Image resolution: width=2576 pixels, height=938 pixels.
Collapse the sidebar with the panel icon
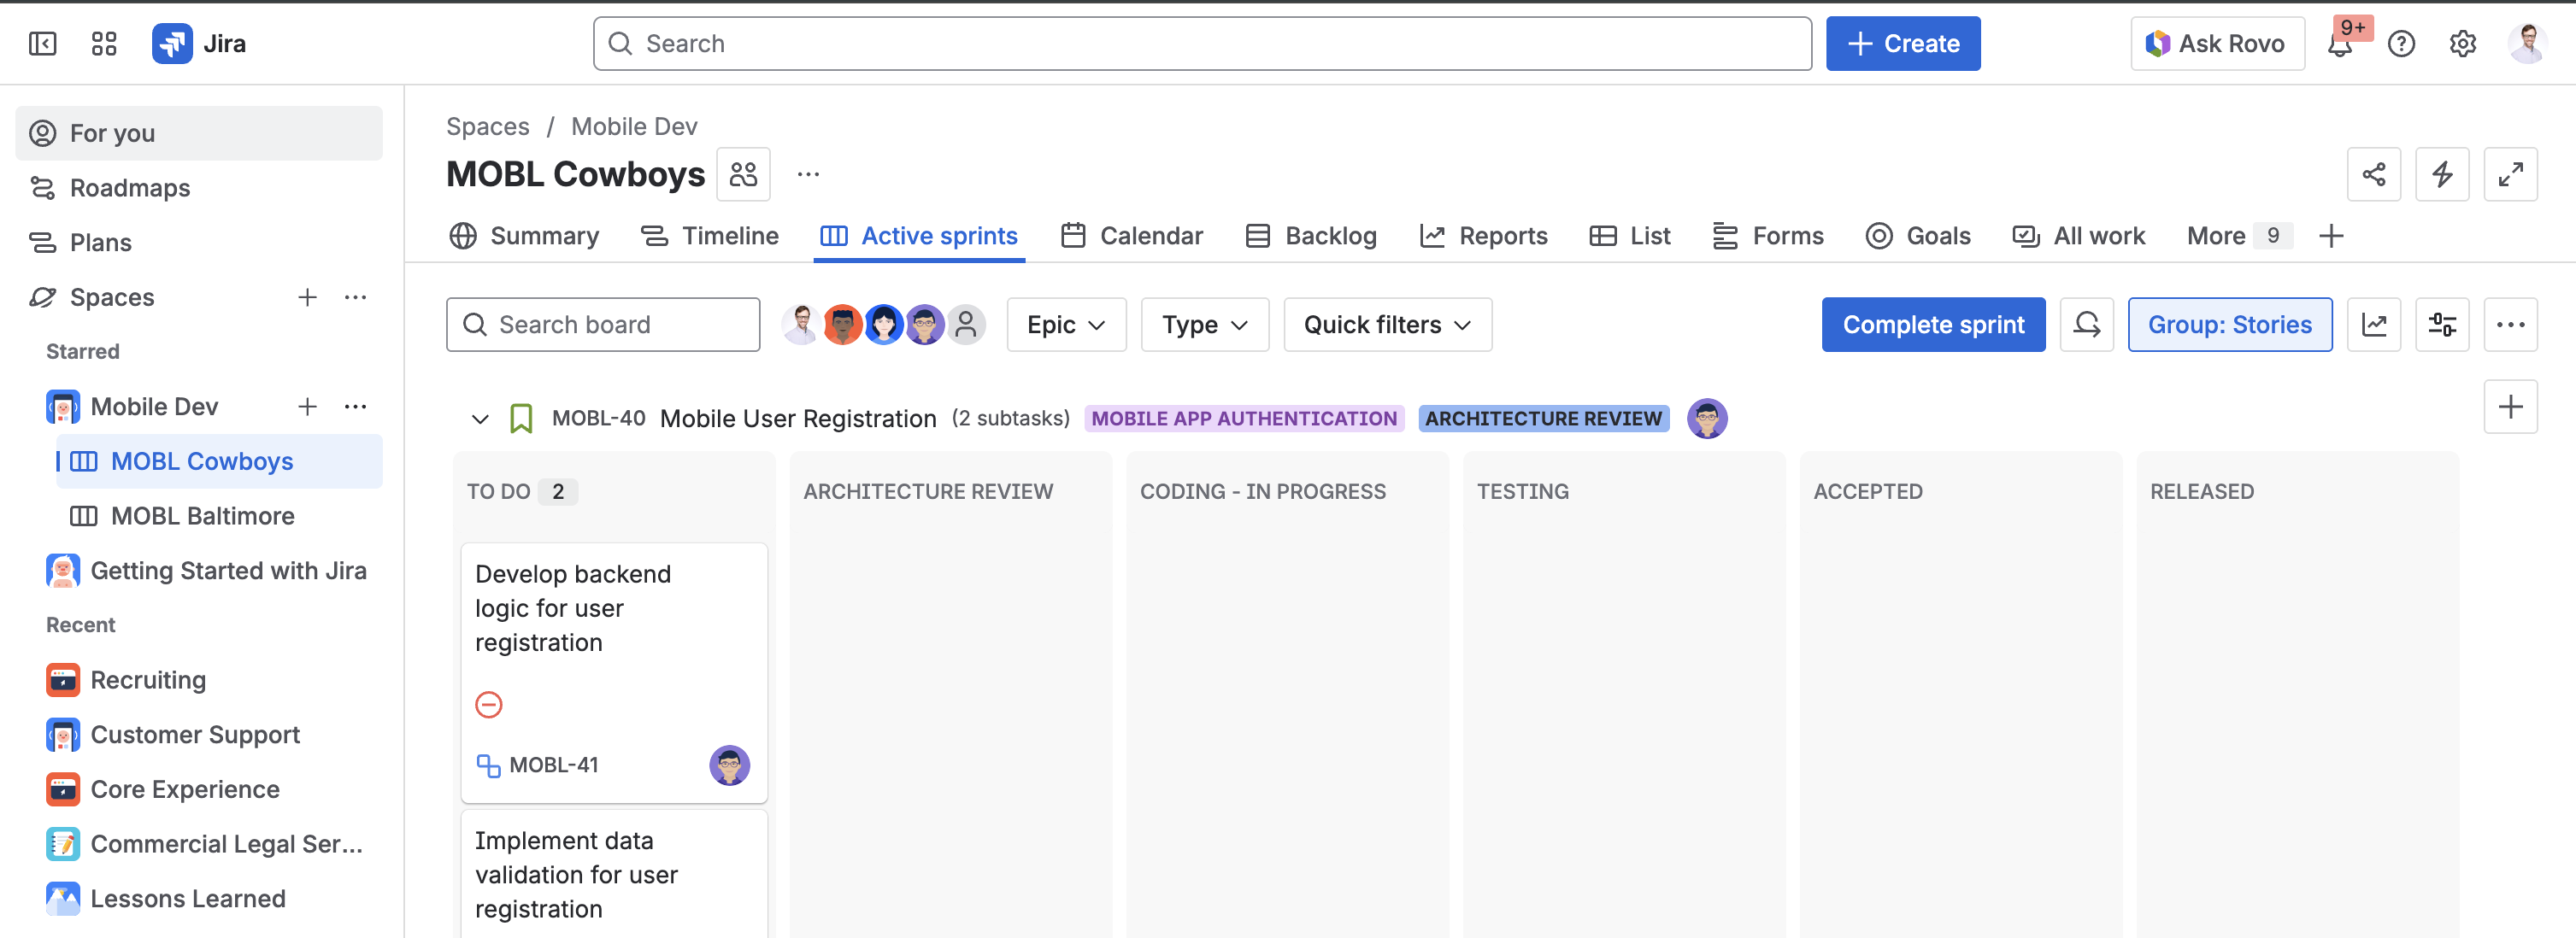[42, 43]
